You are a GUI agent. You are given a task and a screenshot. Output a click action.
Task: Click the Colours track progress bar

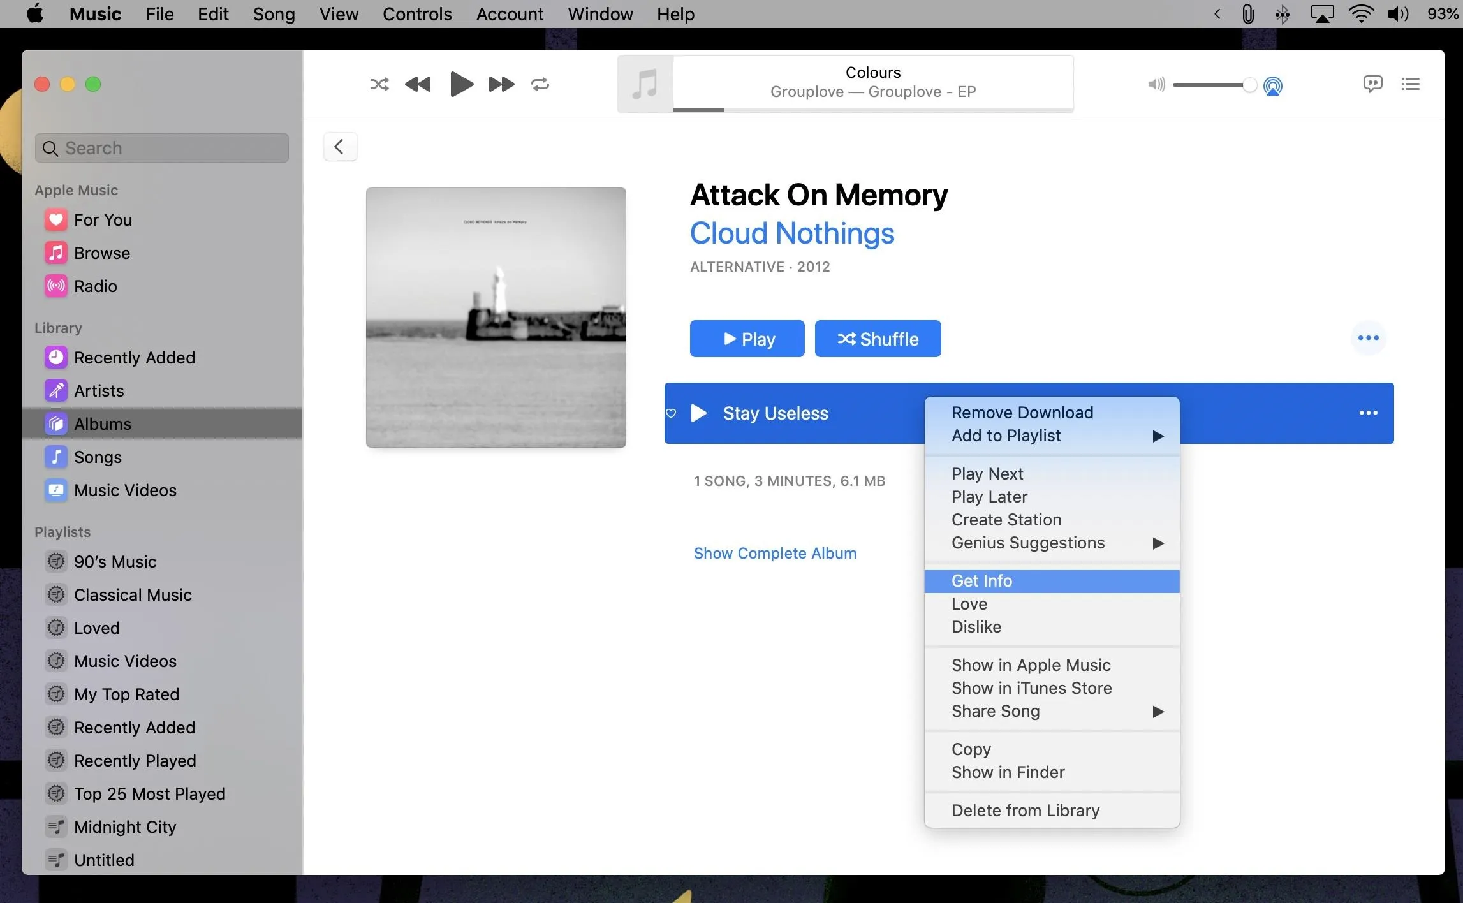pos(873,110)
